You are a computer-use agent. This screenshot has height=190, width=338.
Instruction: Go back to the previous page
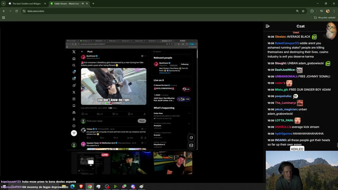point(4,11)
